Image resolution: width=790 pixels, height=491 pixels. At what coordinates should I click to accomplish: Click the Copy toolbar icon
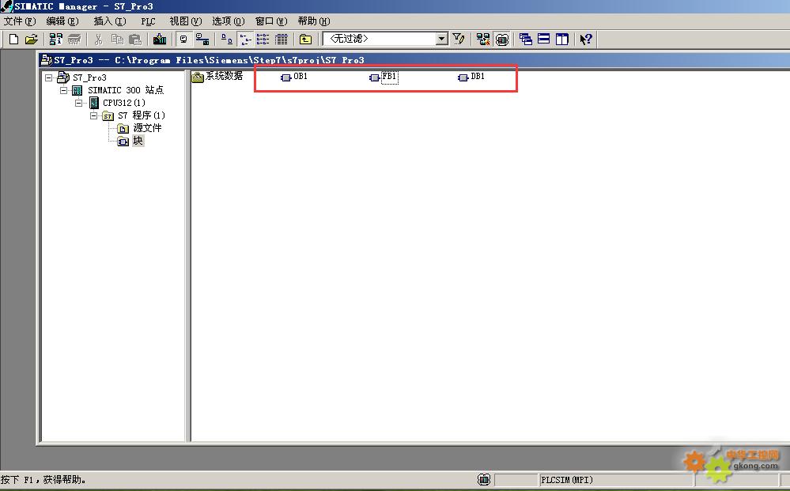coord(117,39)
